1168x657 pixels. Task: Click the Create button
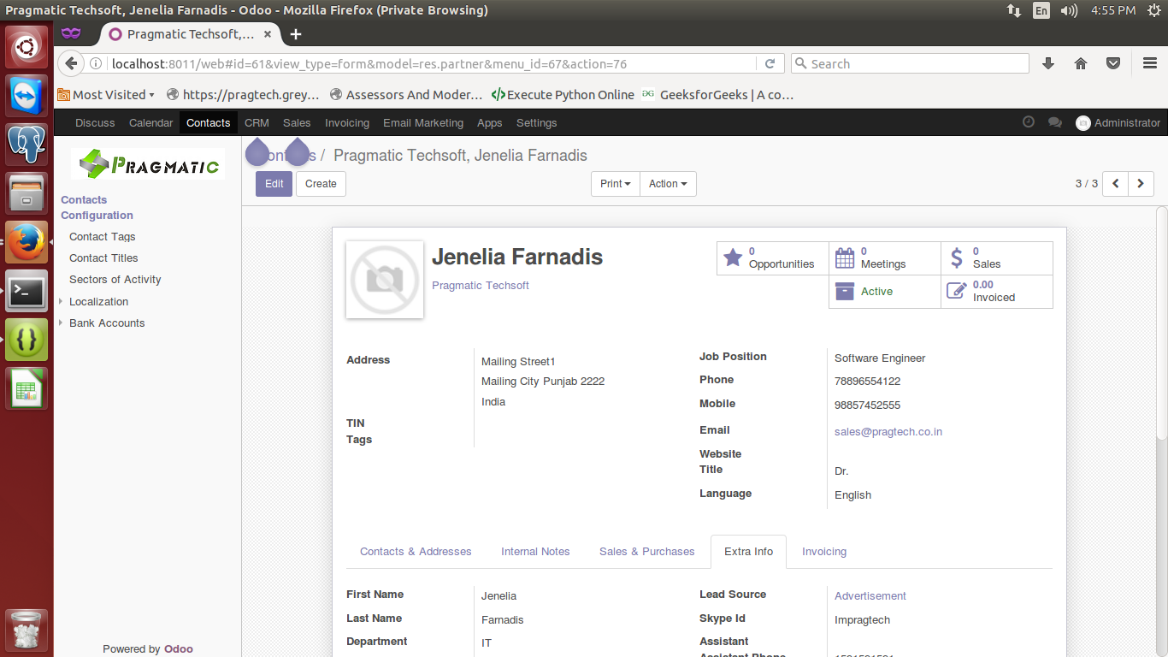[321, 184]
